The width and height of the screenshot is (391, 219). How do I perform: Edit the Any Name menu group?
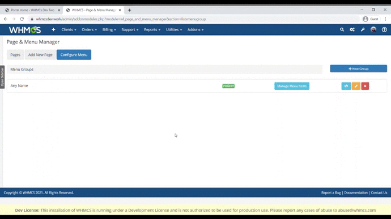[356, 86]
